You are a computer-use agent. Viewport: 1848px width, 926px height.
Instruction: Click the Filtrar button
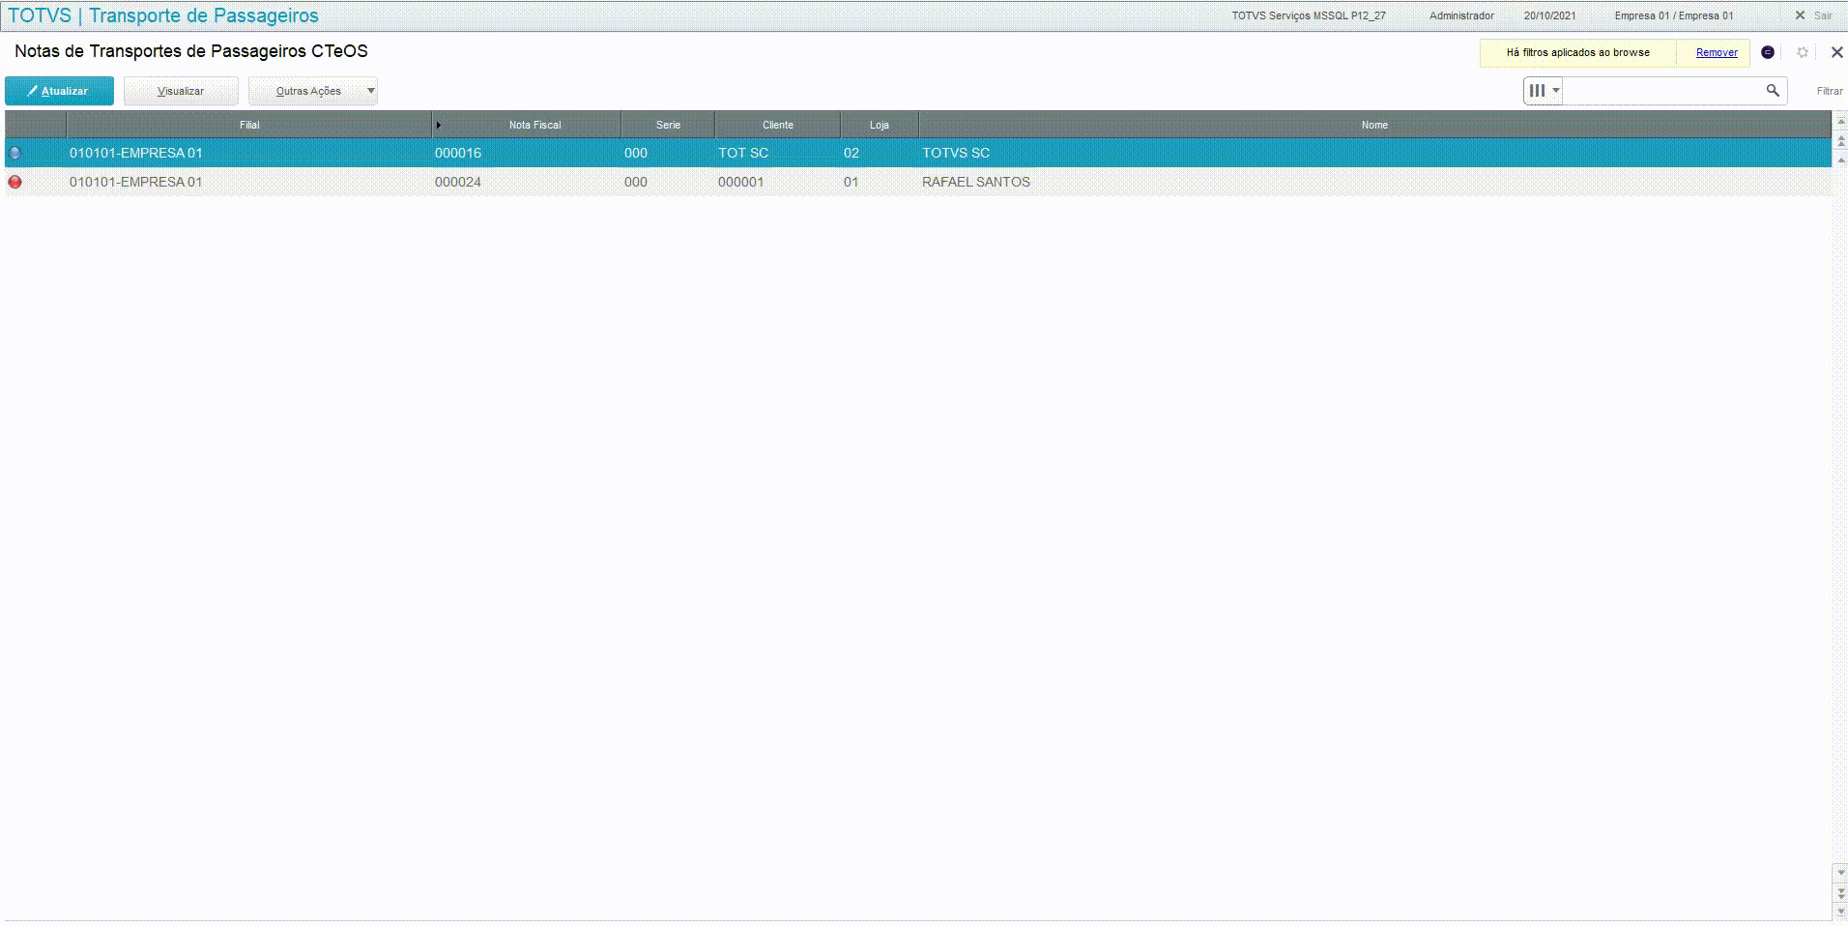pos(1830,91)
